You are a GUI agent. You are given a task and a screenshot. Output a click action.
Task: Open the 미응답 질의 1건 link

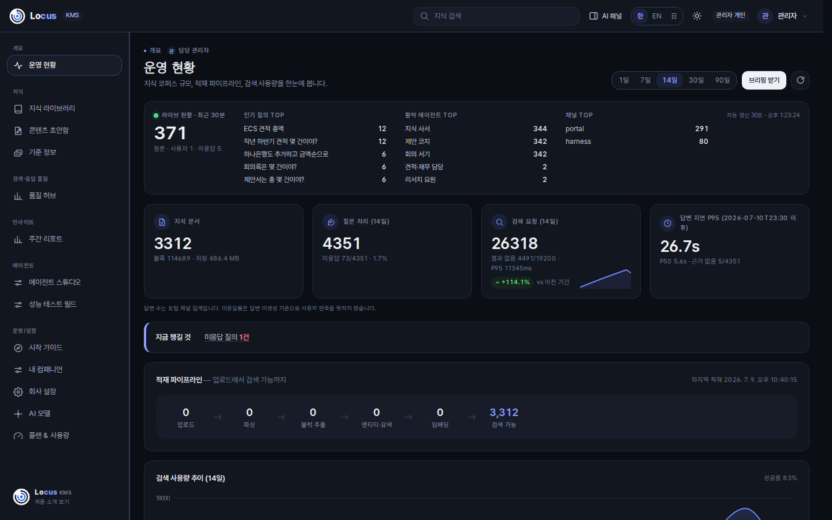(226, 337)
